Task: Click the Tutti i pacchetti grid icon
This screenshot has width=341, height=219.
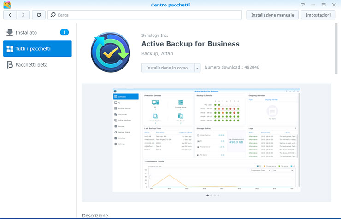Action: (x=10, y=49)
